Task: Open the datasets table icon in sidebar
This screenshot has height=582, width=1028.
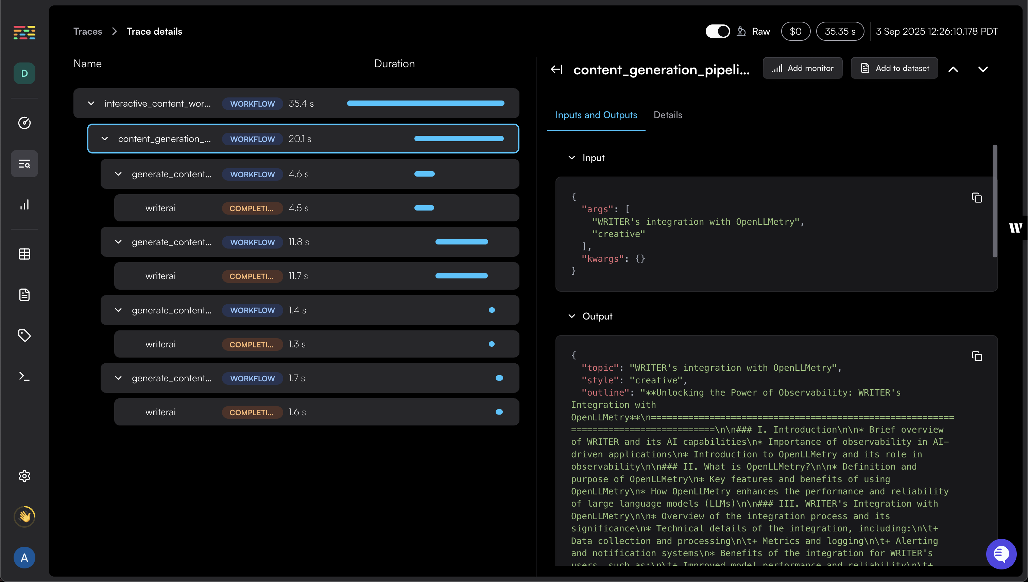Action: (24, 254)
